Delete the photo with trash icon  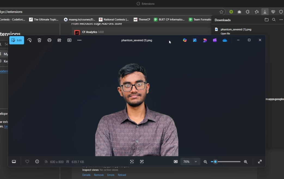coord(39,40)
